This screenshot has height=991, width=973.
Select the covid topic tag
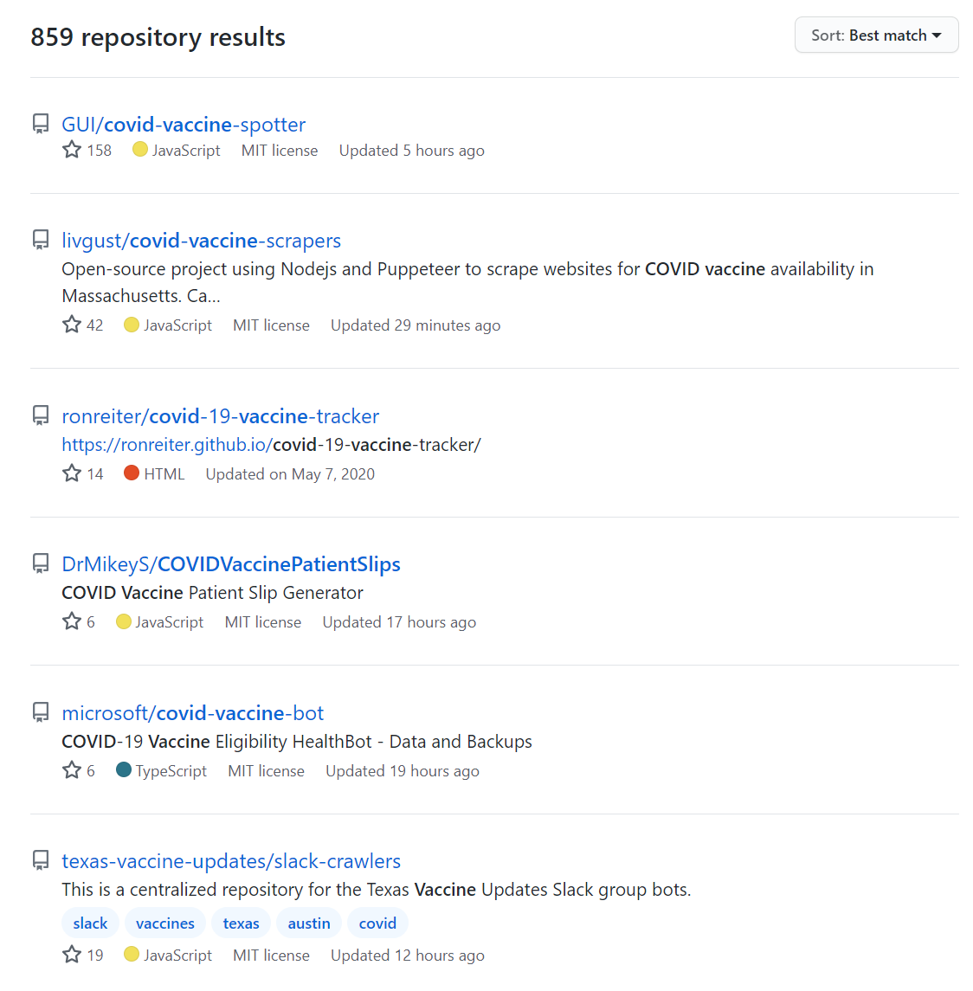pos(377,923)
